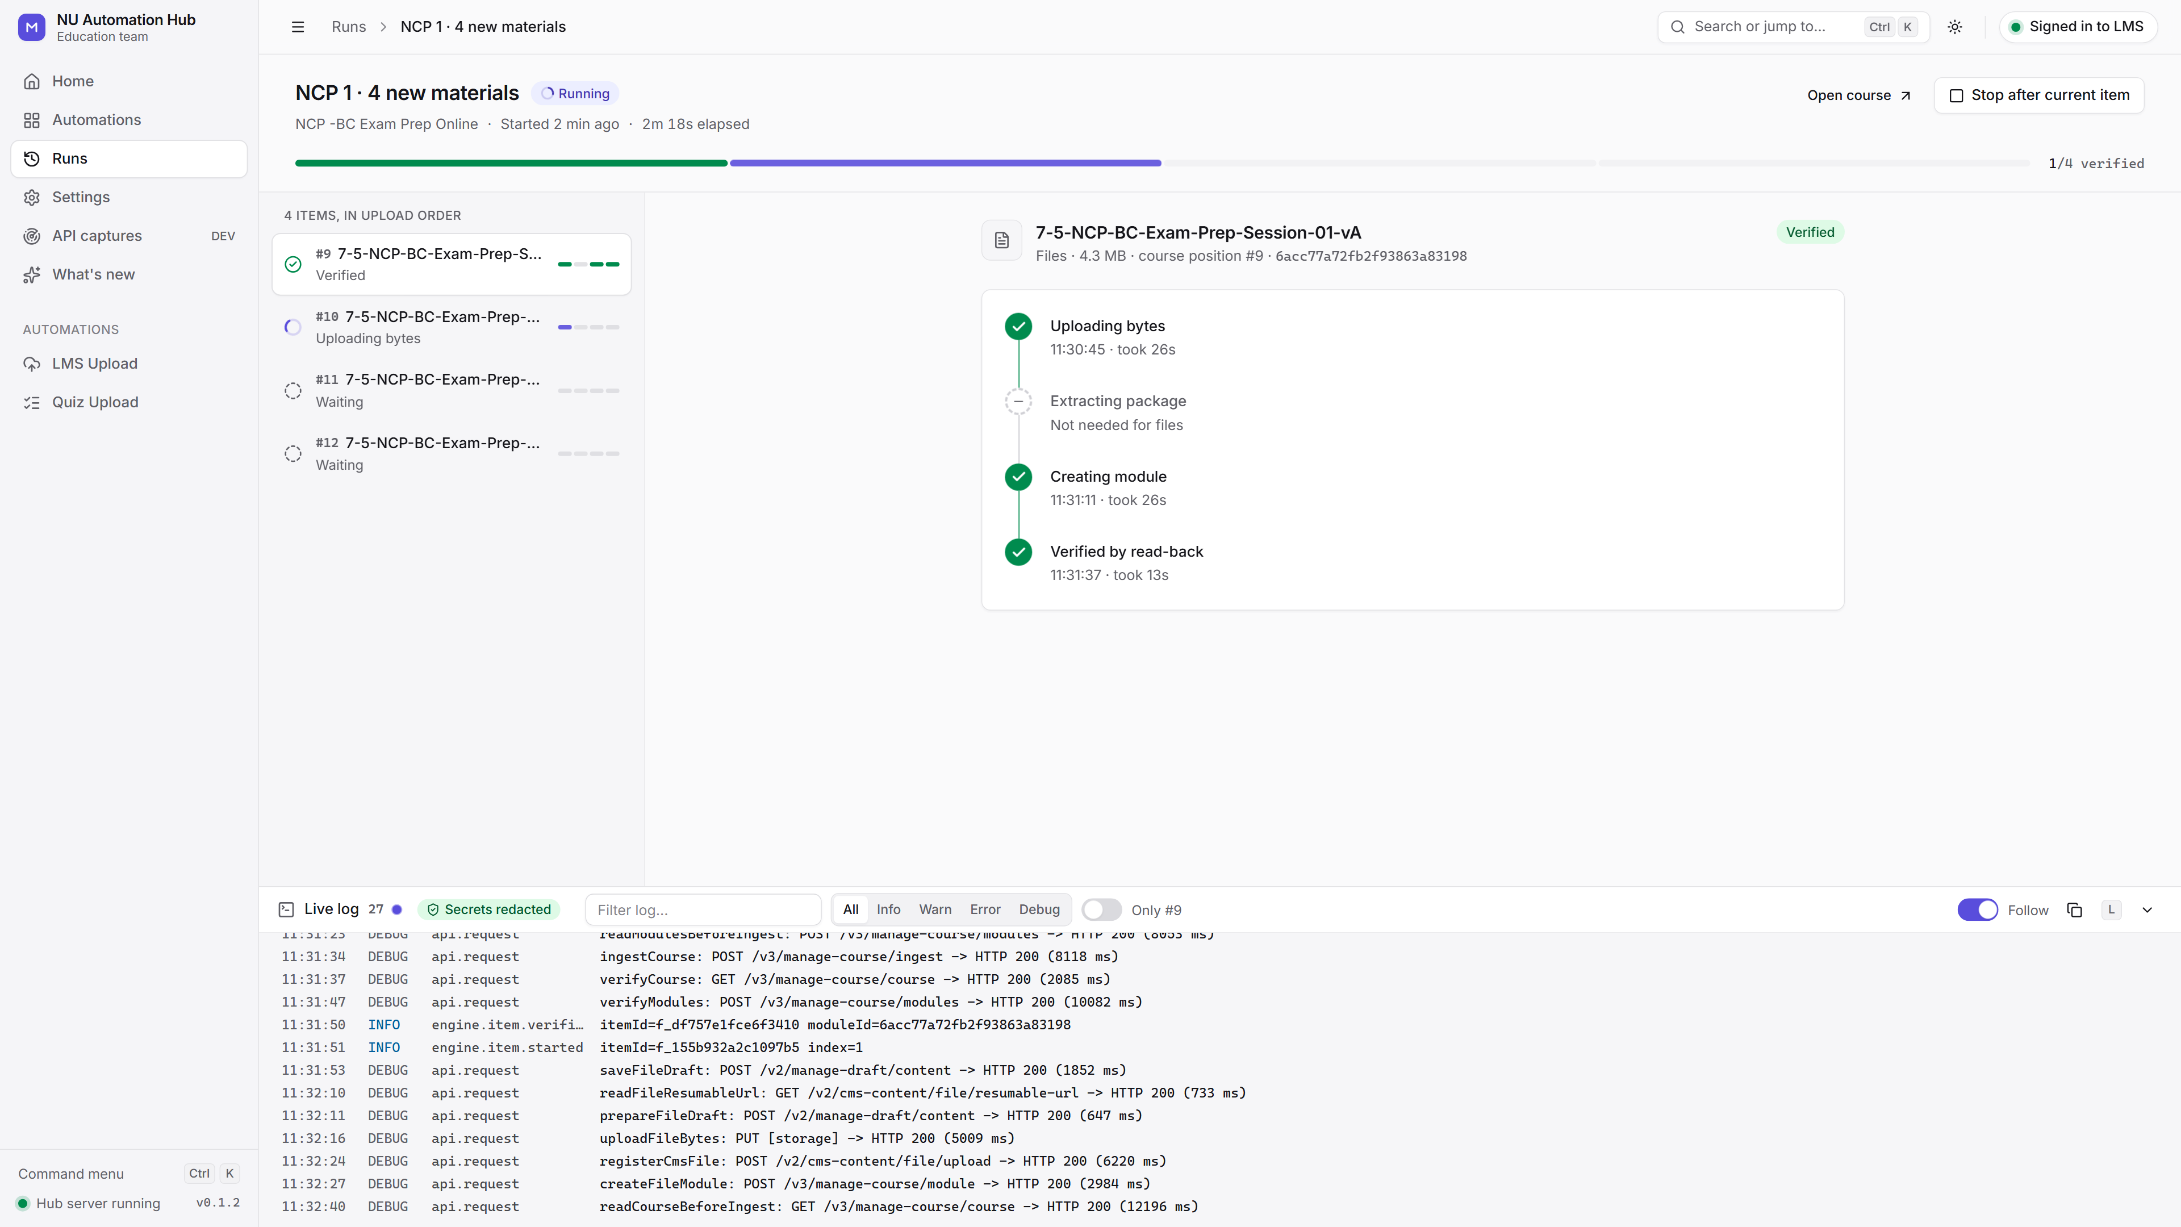Click the Uploading bytes green check icon
The image size is (2181, 1227).
[x=1018, y=327]
